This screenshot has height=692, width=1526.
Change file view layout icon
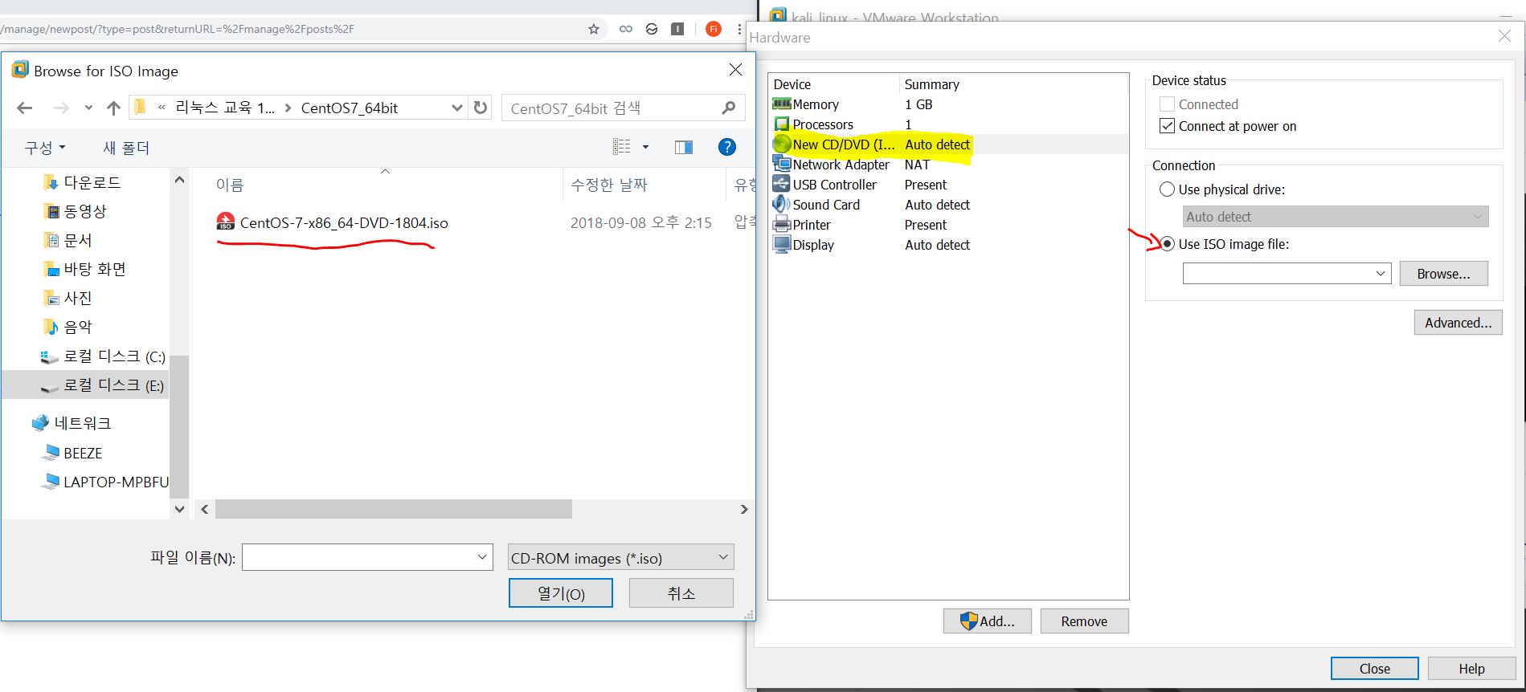click(x=622, y=147)
